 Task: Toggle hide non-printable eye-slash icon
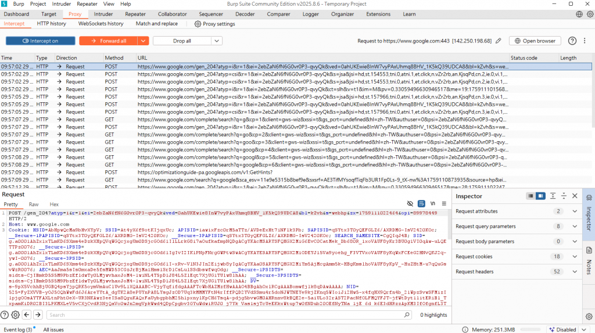coord(410,203)
